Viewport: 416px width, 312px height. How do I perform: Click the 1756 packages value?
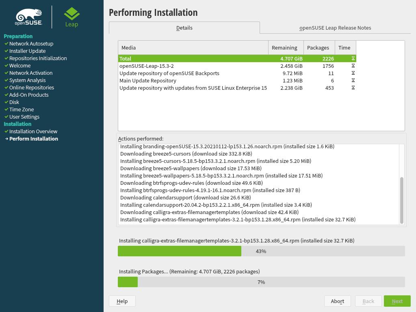[328, 66]
